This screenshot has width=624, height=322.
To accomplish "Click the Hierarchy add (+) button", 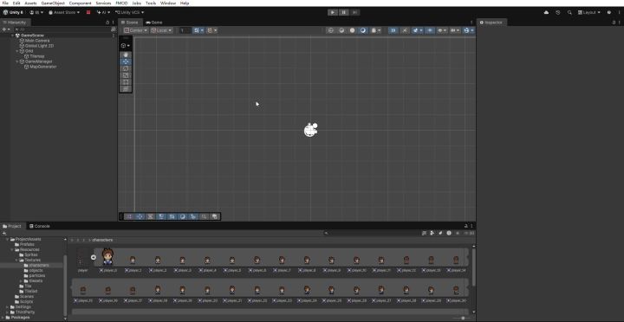I will coord(5,29).
